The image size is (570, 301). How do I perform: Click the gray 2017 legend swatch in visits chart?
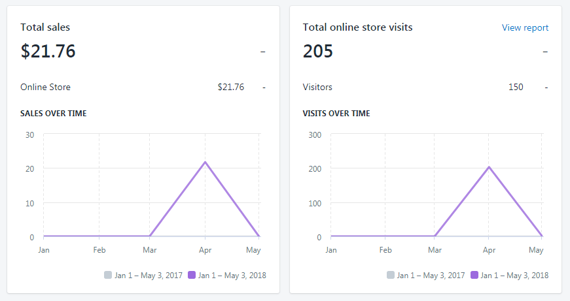pyautogui.click(x=391, y=275)
